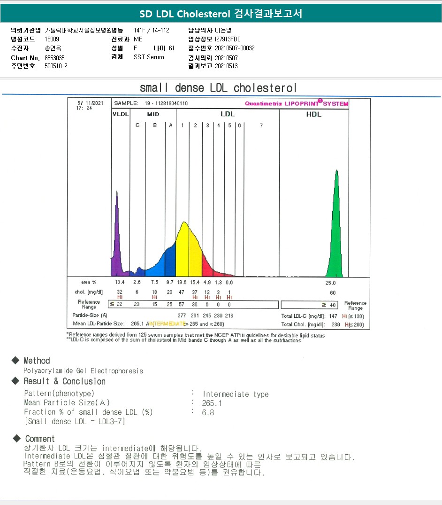Click the VLDL column header
This screenshot has width=442, height=505.
121,114
